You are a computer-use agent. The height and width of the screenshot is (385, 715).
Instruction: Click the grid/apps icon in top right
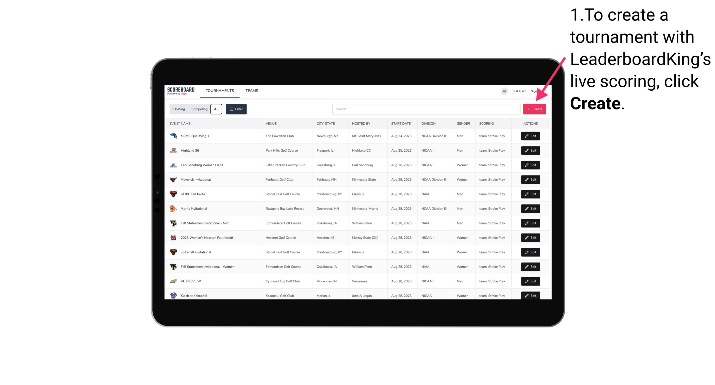point(504,91)
